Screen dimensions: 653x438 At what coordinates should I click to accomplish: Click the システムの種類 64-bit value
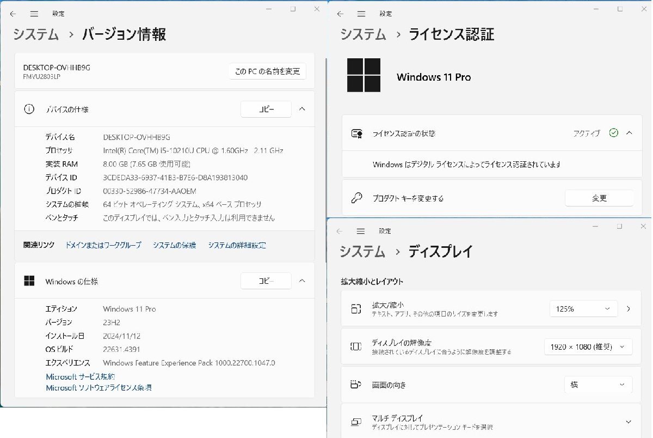[182, 205]
